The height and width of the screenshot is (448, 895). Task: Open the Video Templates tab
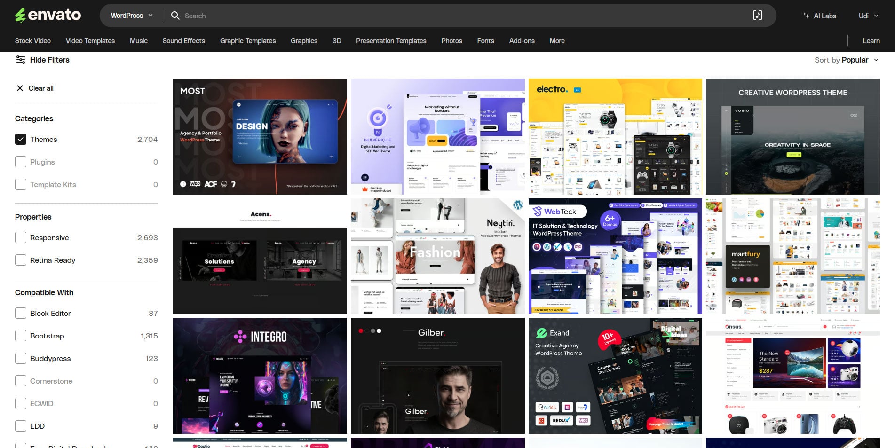point(90,41)
